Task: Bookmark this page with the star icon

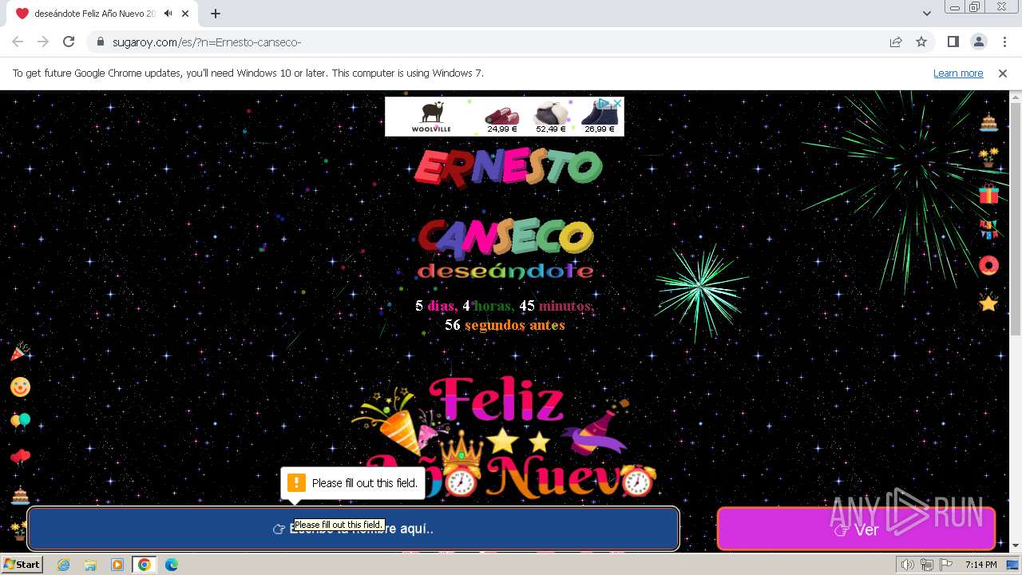Action: pos(921,42)
